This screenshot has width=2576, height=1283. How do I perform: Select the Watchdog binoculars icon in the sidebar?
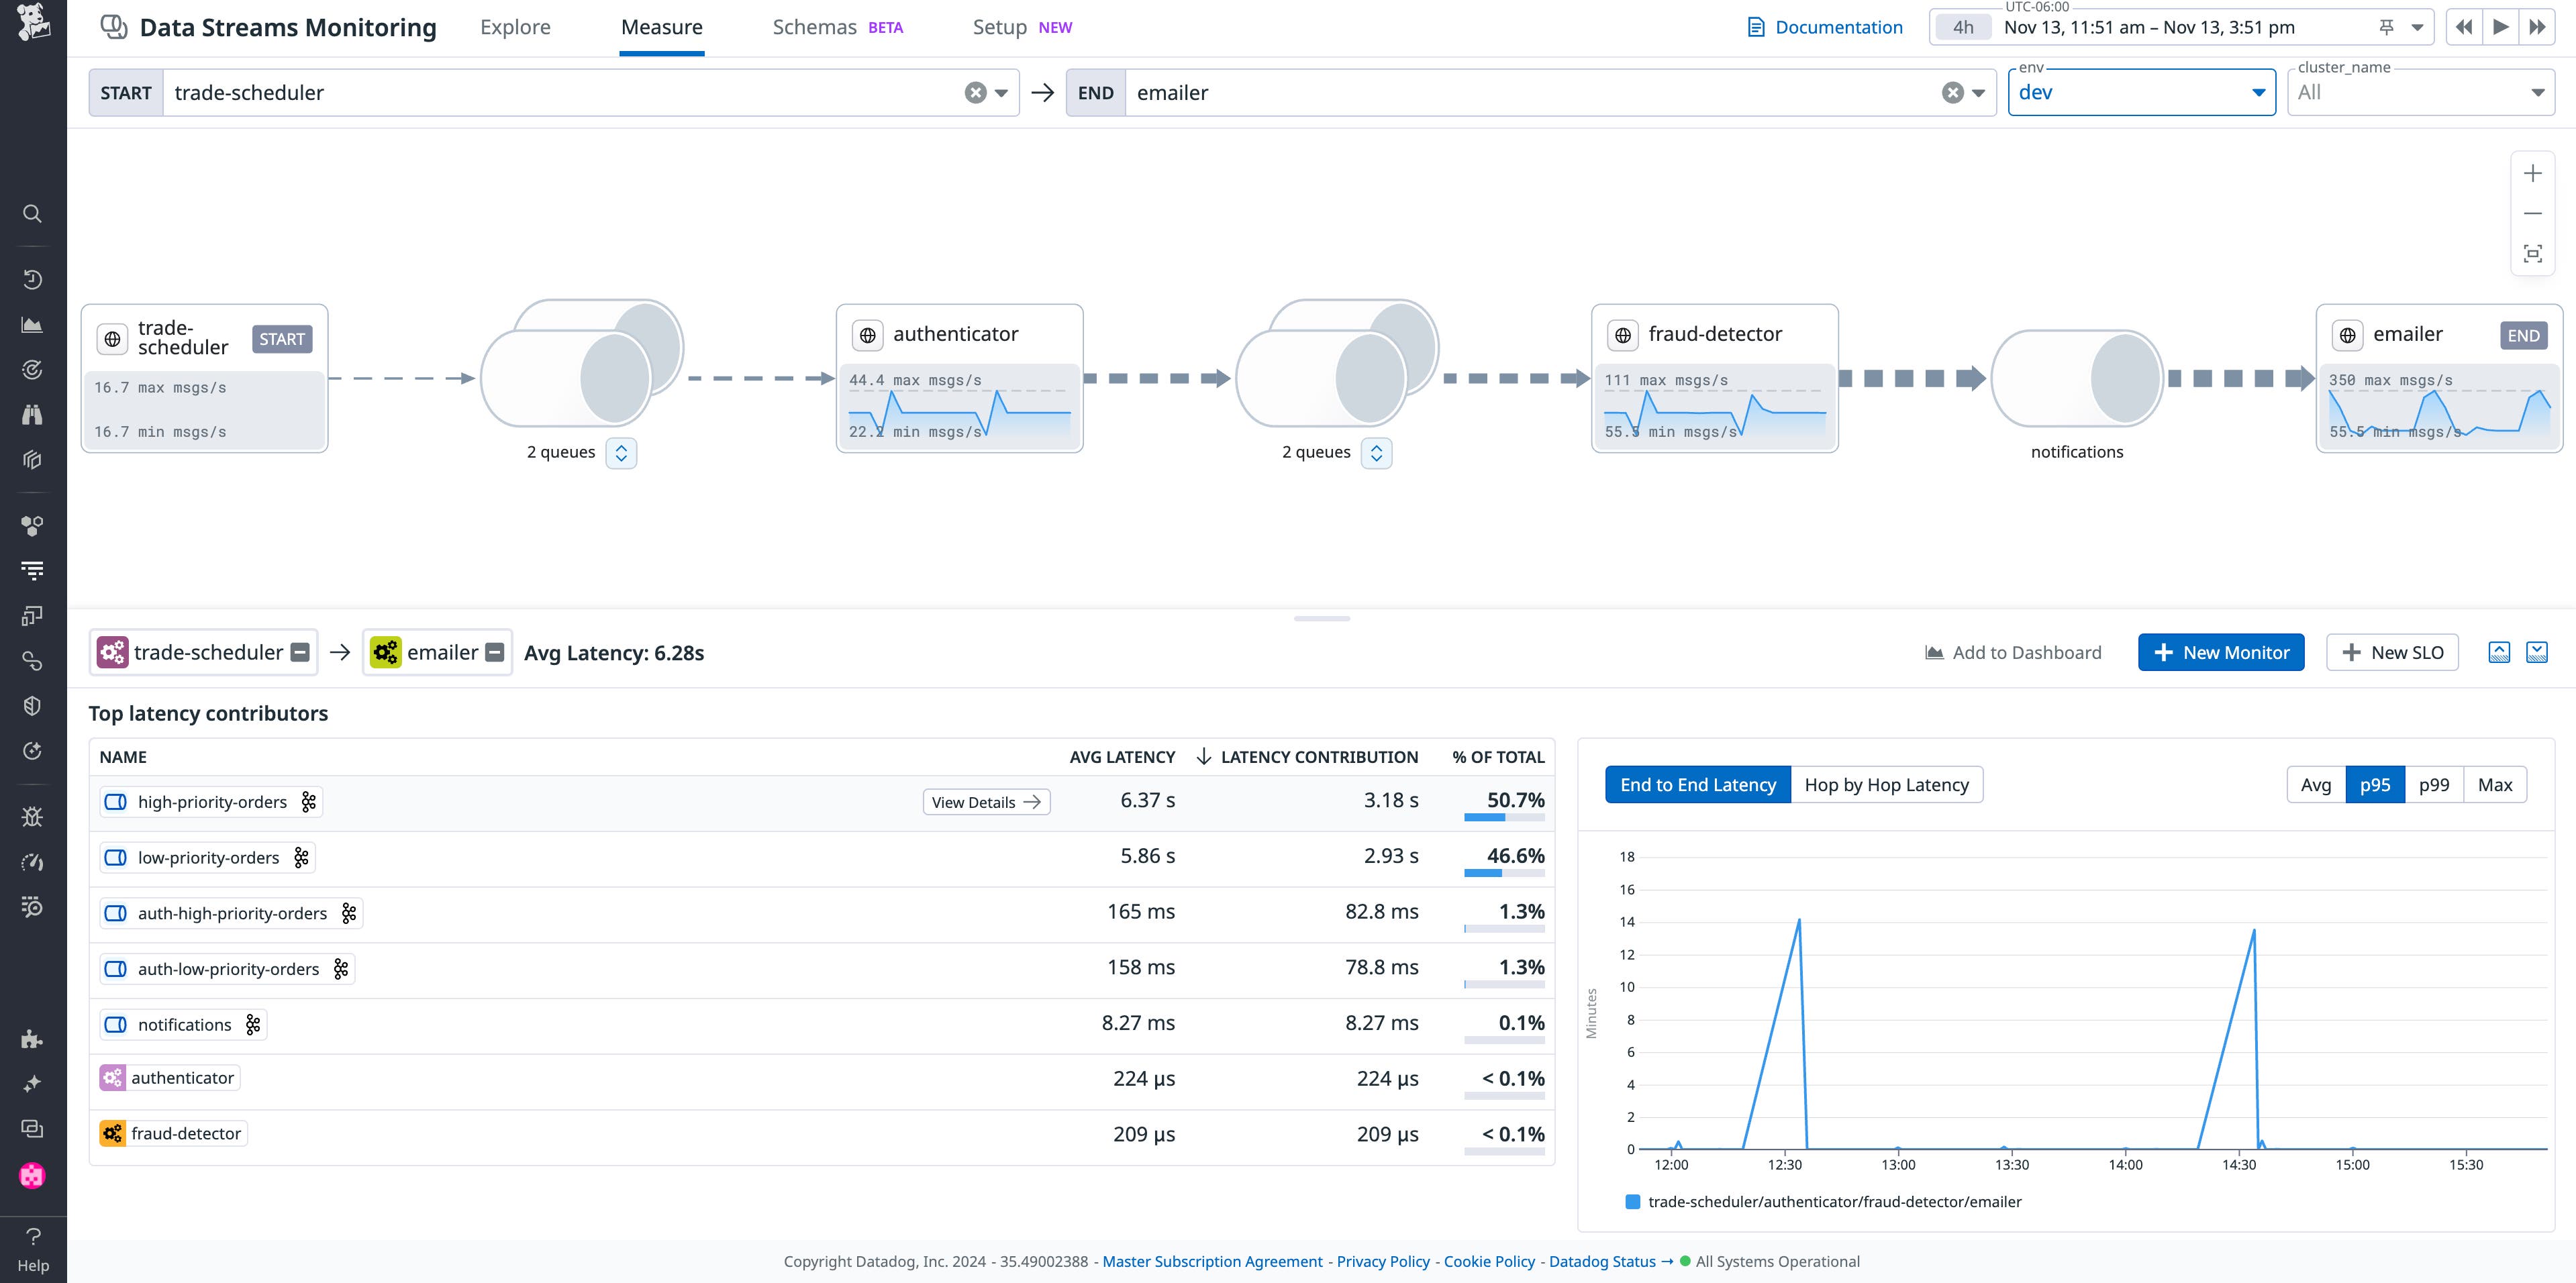click(32, 414)
